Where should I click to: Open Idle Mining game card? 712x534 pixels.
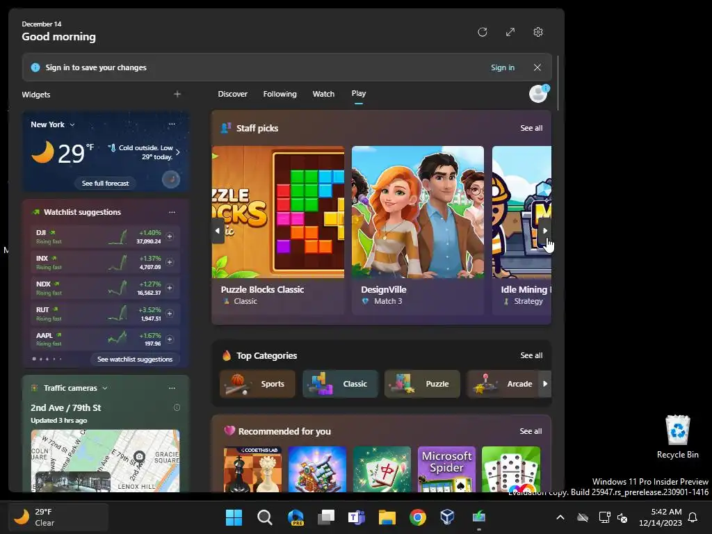click(x=521, y=229)
